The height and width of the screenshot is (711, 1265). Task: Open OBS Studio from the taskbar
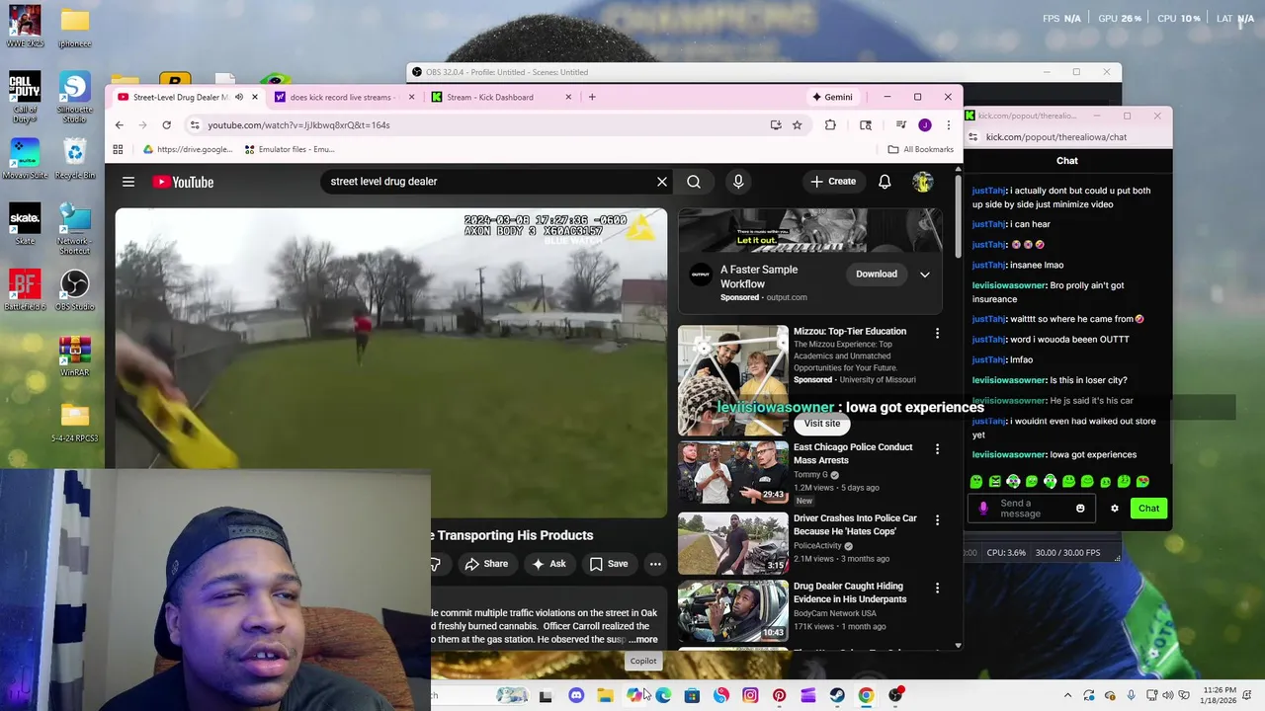[895, 695]
